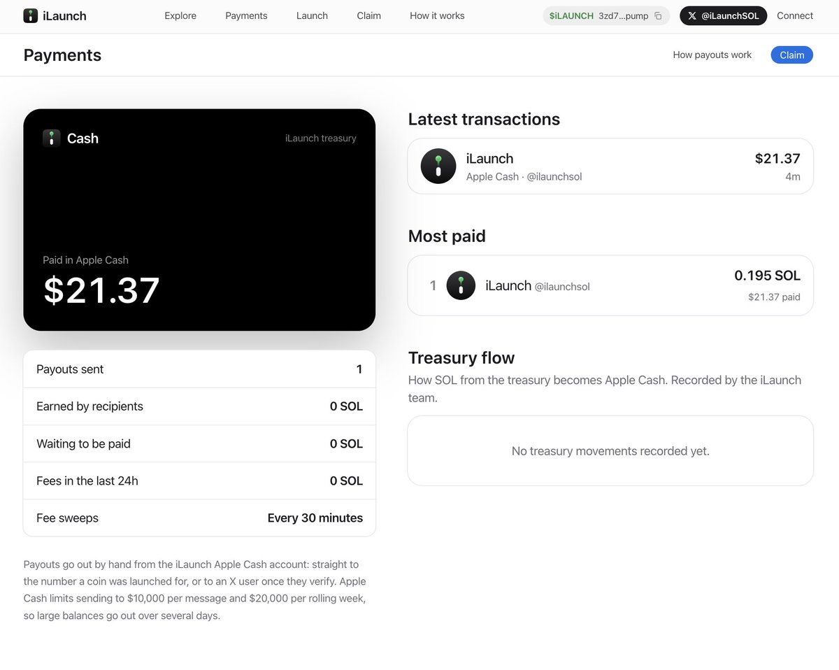Click the large $21.37 card amount

tap(101, 290)
